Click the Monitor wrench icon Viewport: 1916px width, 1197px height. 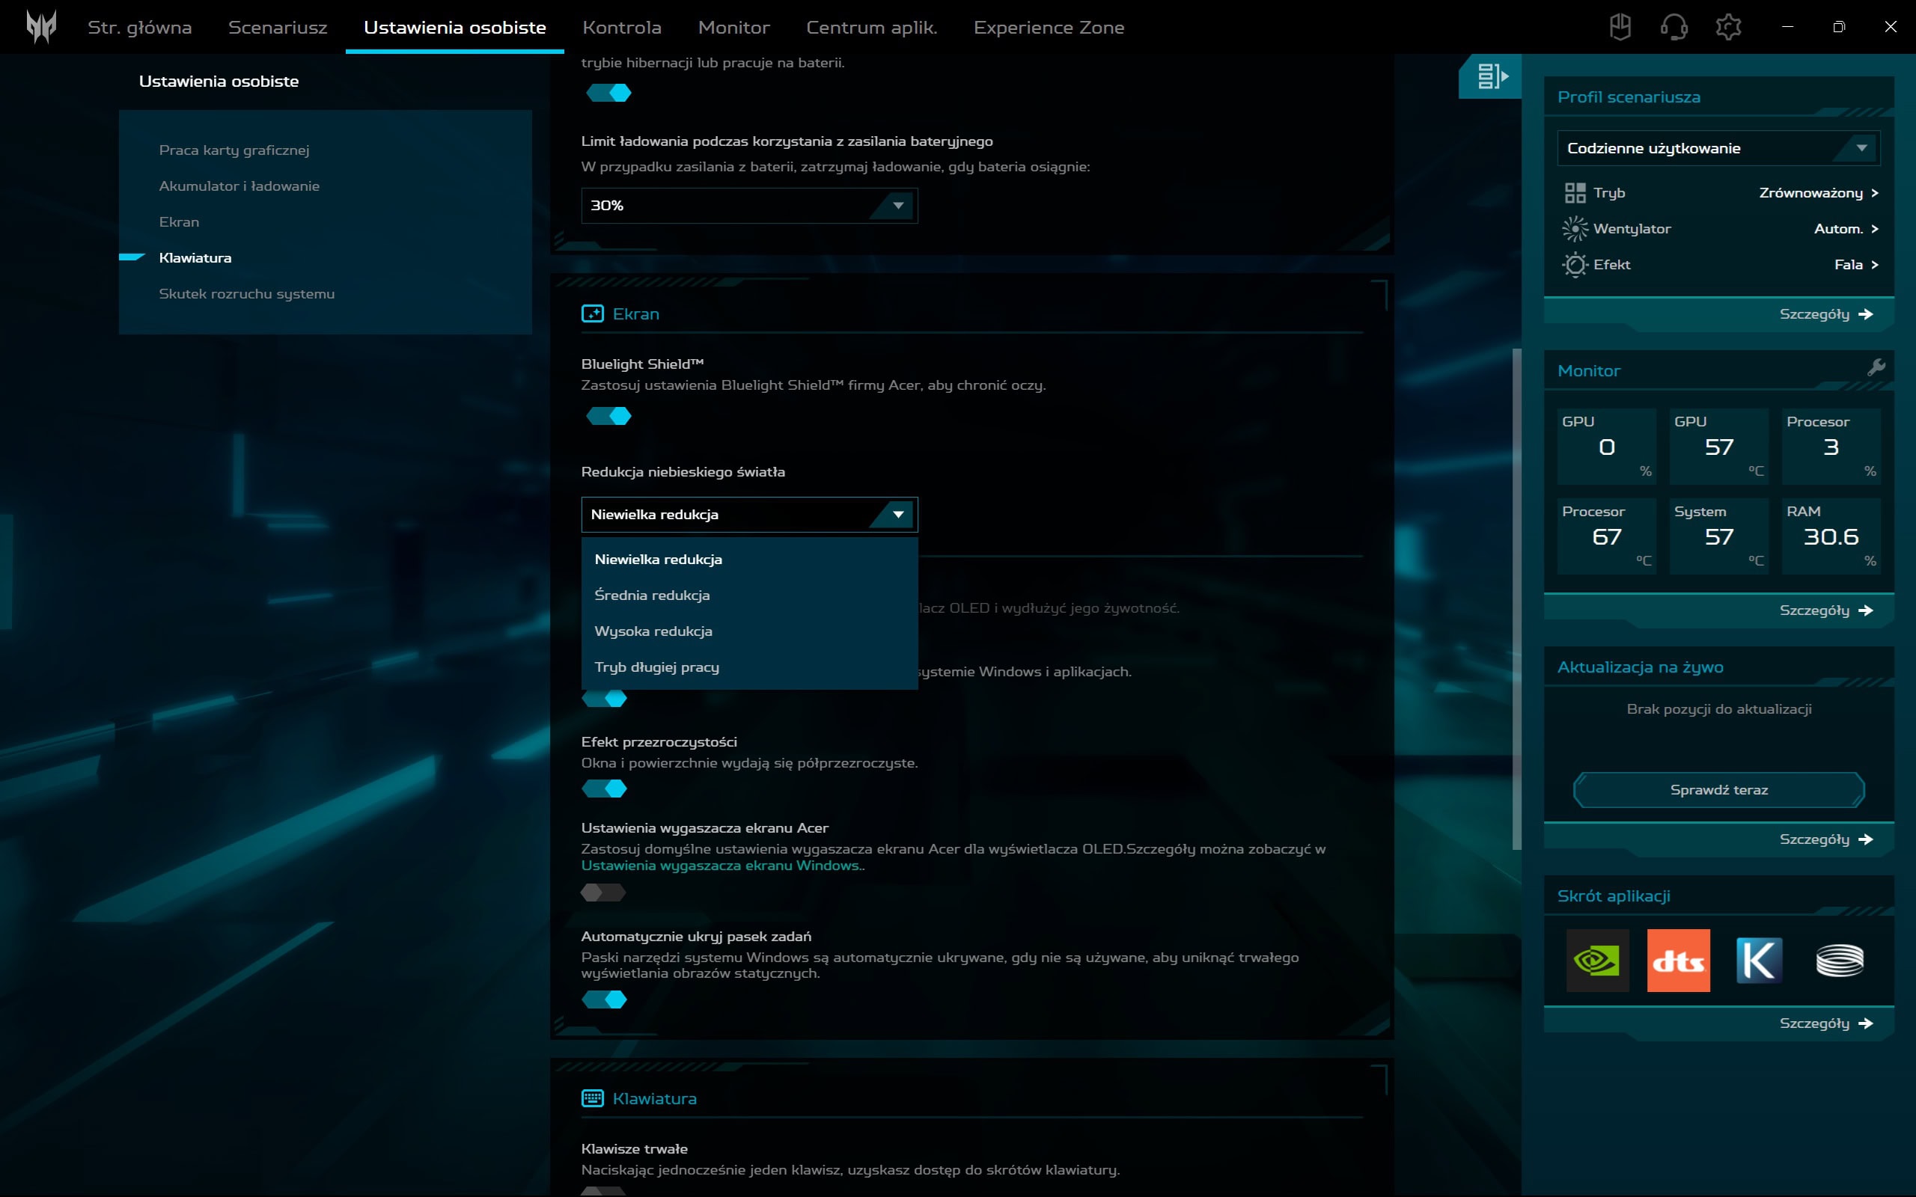click(1876, 367)
